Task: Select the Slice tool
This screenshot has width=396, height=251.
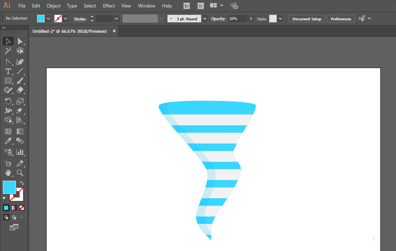Action: tap(20, 164)
